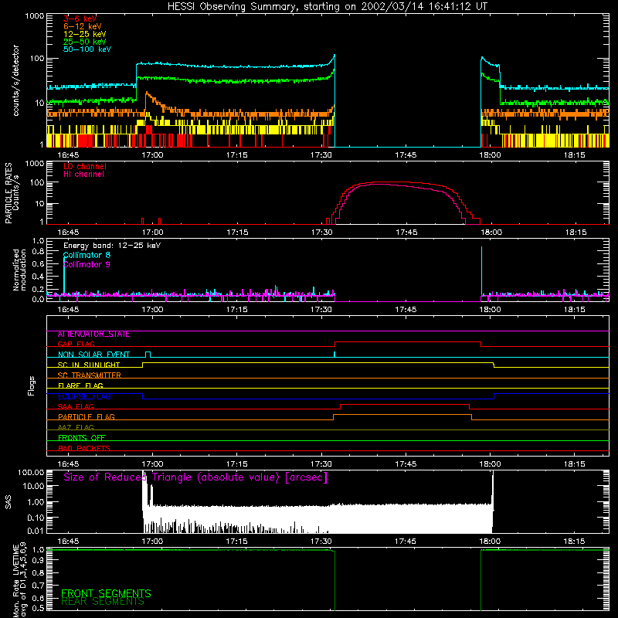618x618 pixels.
Task: Click the counts/s/detector axis label
Action: (16, 80)
